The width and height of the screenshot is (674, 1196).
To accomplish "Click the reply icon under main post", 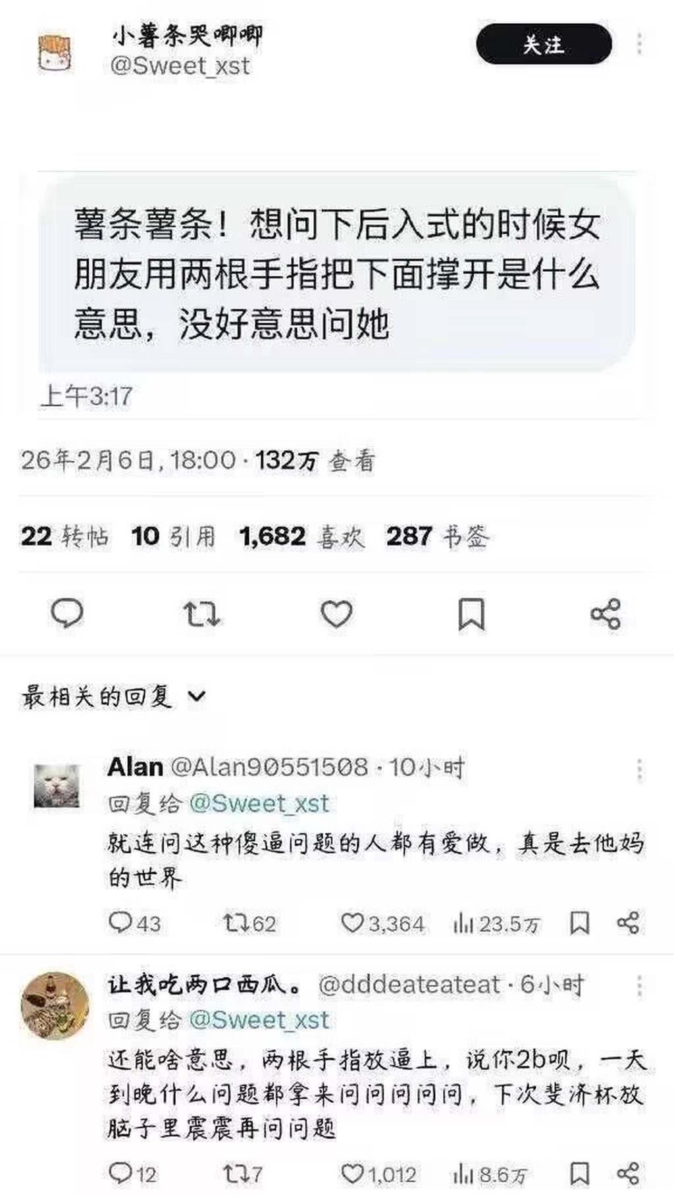I will 67,613.
